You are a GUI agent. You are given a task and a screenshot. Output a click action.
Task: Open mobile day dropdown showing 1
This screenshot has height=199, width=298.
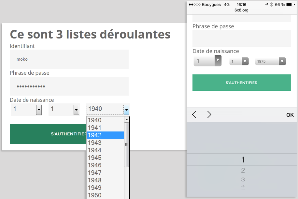pos(207,61)
